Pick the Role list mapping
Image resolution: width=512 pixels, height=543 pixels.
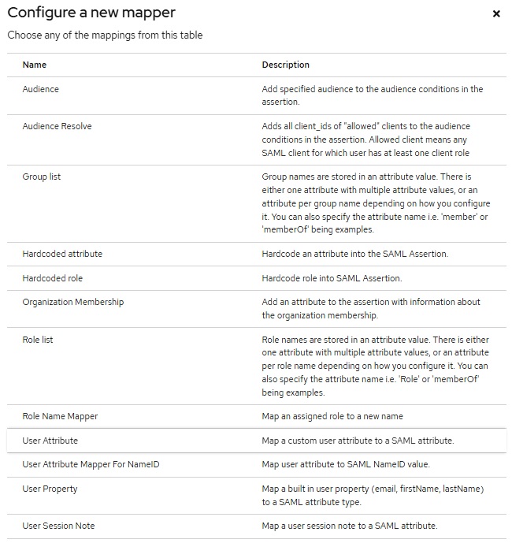point(257,366)
